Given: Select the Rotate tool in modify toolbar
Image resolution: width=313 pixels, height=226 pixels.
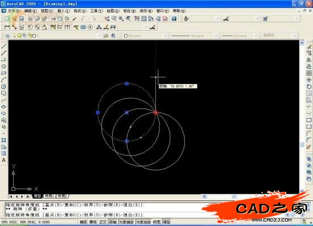Looking at the screenshot, I should click(x=309, y=87).
